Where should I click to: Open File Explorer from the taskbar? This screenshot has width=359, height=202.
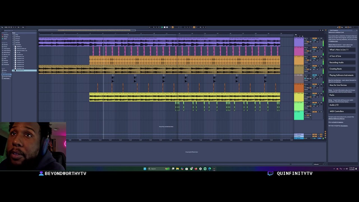[x=177, y=169]
